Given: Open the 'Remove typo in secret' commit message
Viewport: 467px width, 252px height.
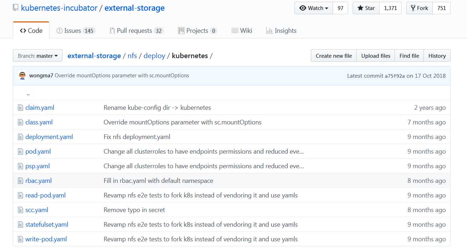Looking at the screenshot, I should tap(134, 210).
